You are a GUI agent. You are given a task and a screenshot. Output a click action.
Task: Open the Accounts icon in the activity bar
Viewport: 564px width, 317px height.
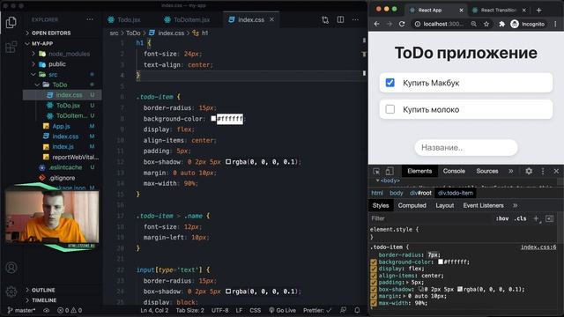click(x=11, y=268)
